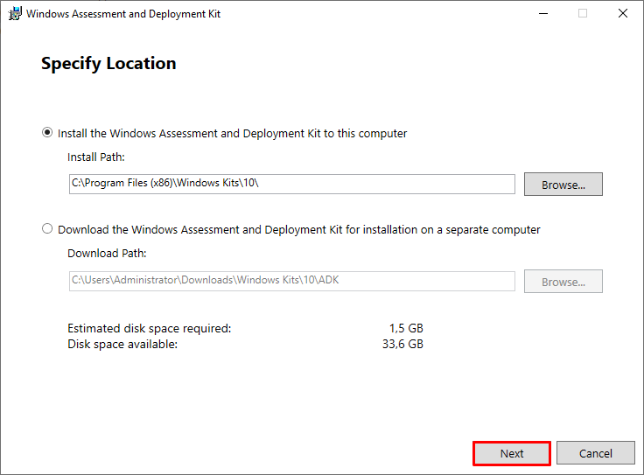Click the "1,5 GB" value
The height and width of the screenshot is (475, 644).
coord(406,328)
